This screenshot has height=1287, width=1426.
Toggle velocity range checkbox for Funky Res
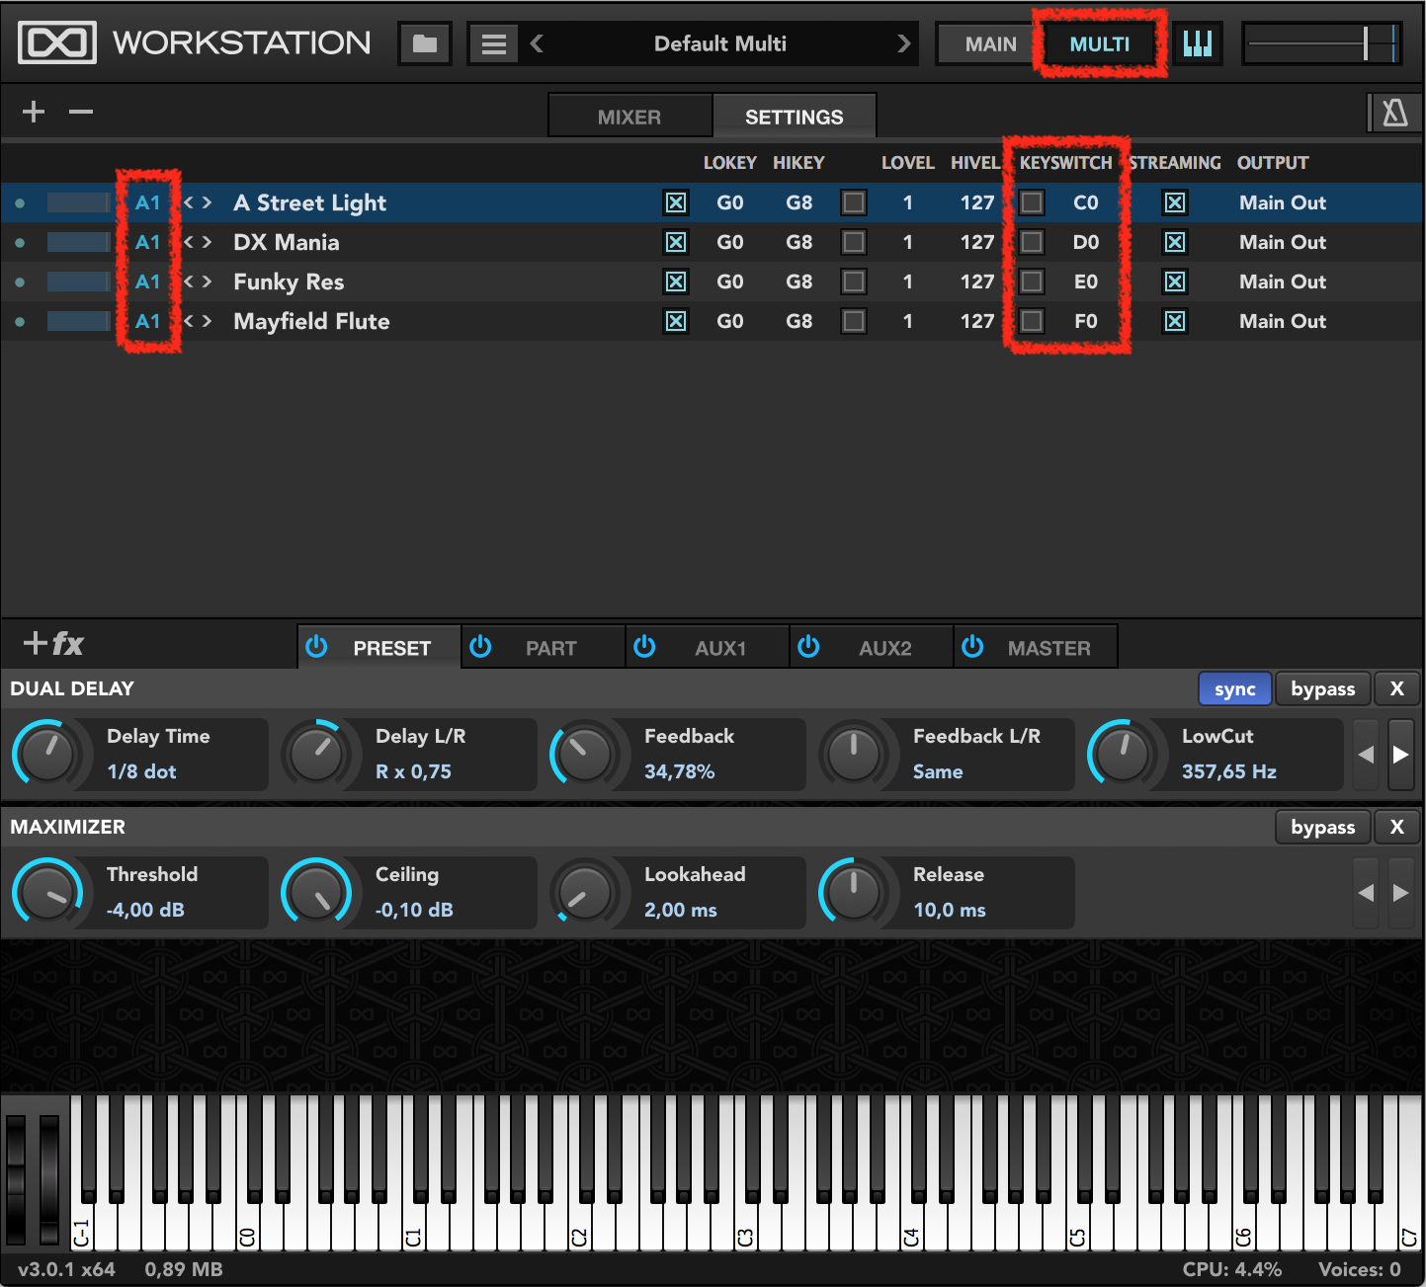tap(854, 282)
